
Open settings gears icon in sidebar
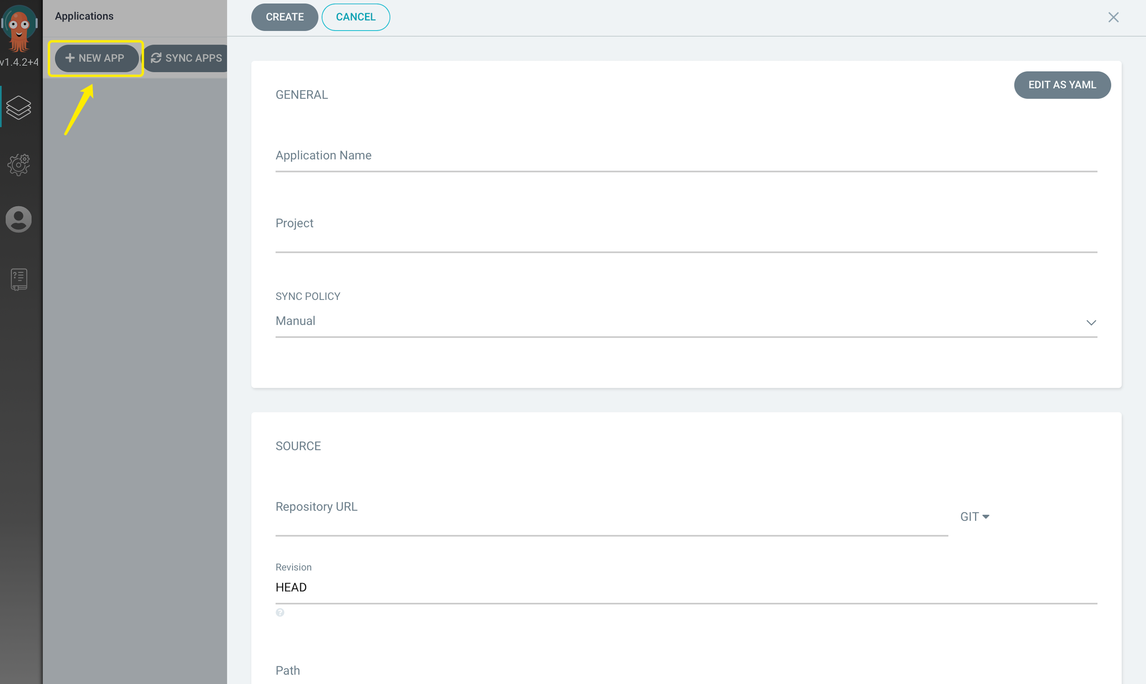[x=18, y=164]
